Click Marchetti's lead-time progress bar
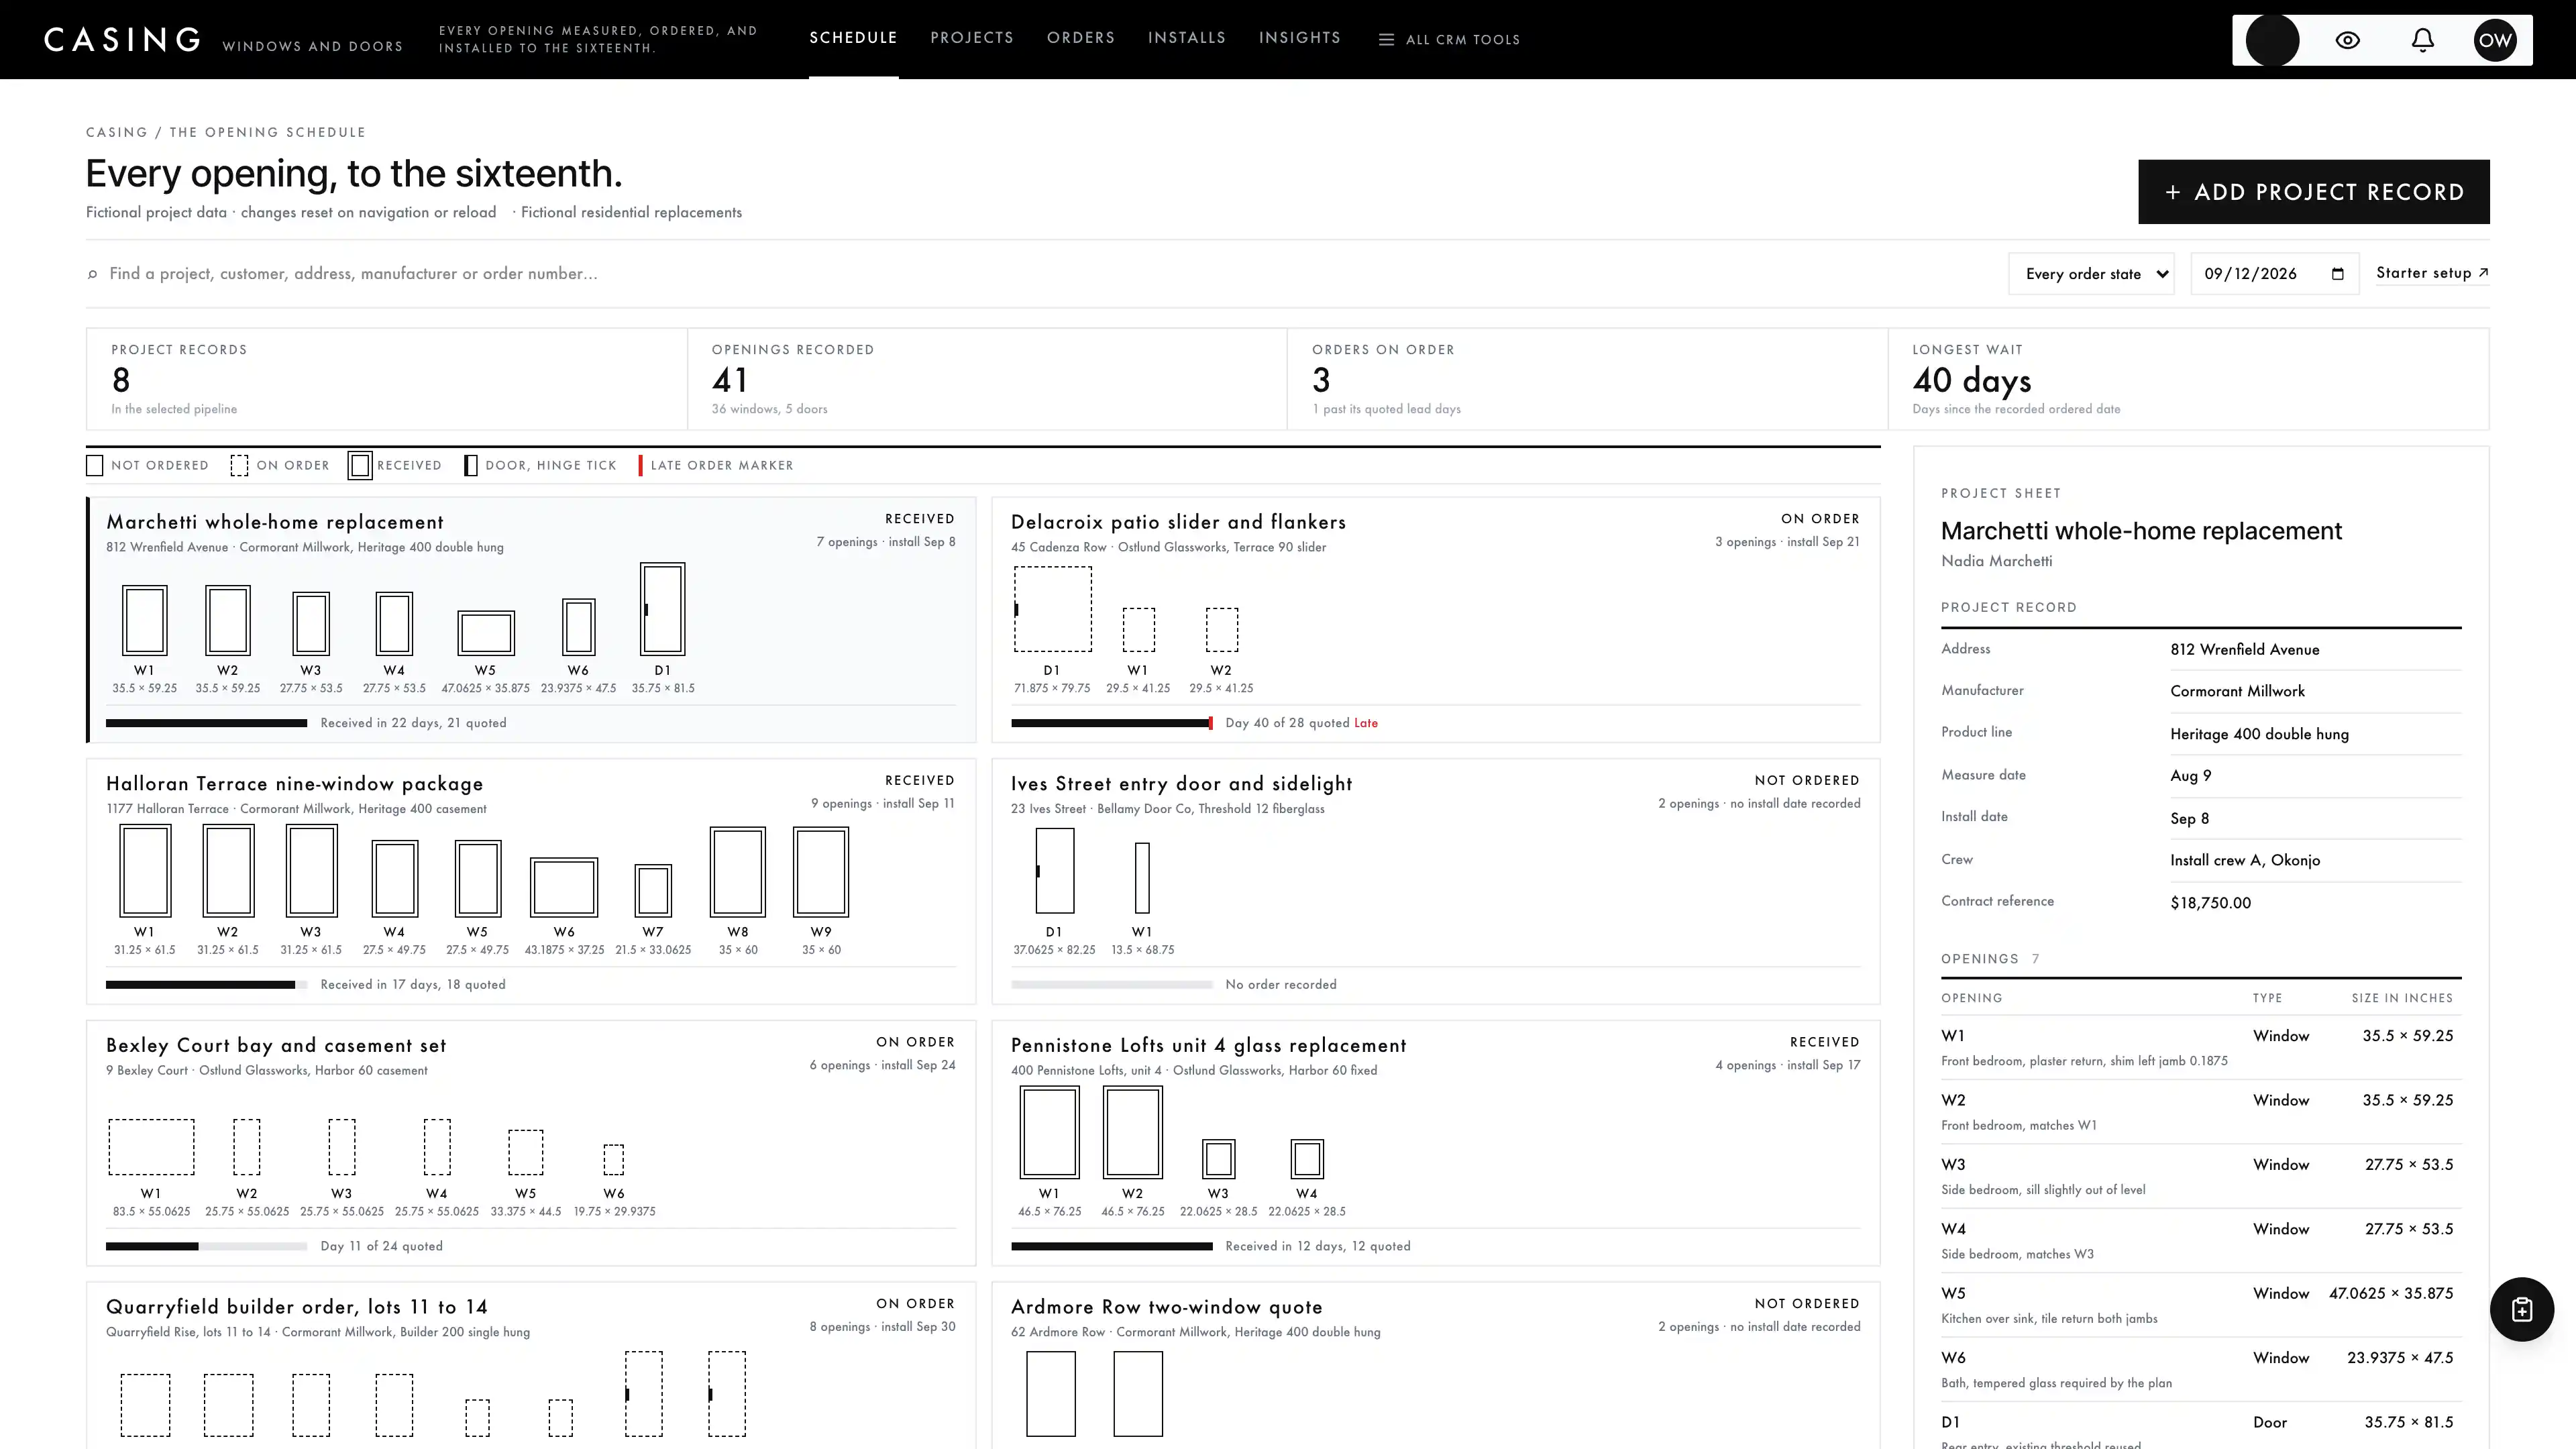The image size is (2576, 1449). [206, 723]
